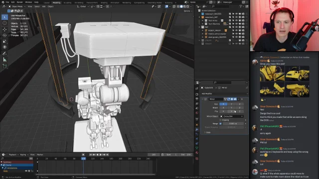Screen dimensions: 319x179
Task: Open the Material properties tab icon
Action: pyautogui.click(x=197, y=153)
